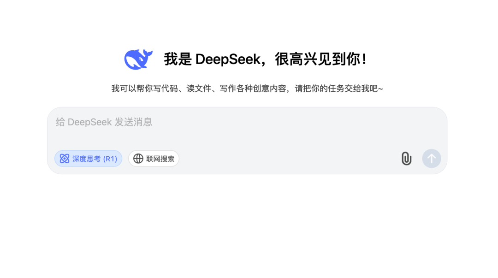Image resolution: width=498 pixels, height=278 pixels.
Task: Click the 深度思考 text on the blue pill
Action: (86, 159)
